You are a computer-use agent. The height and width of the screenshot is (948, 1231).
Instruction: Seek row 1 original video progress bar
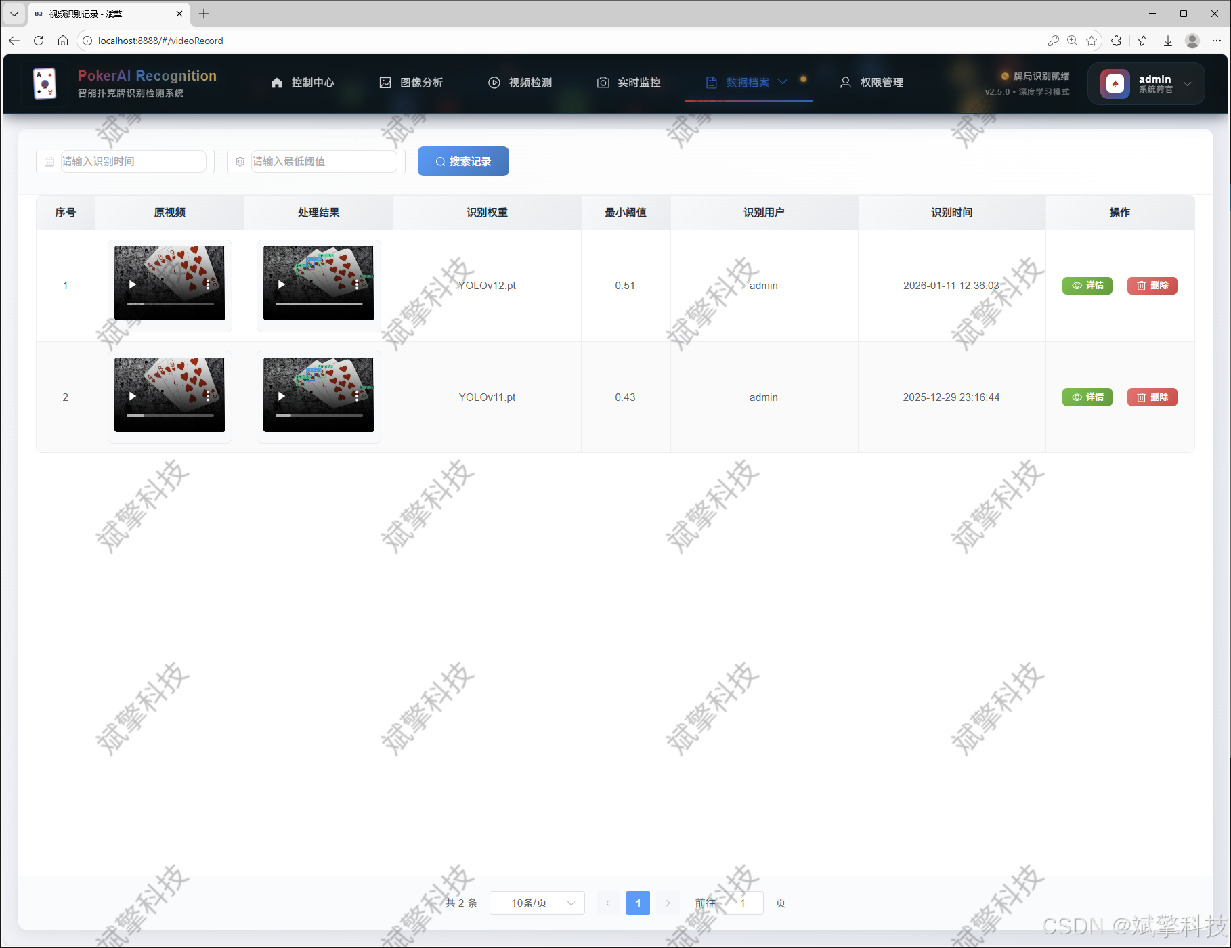170,304
